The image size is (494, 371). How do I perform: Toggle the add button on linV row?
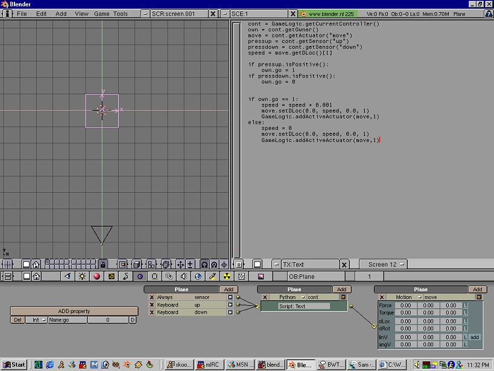click(x=475, y=337)
